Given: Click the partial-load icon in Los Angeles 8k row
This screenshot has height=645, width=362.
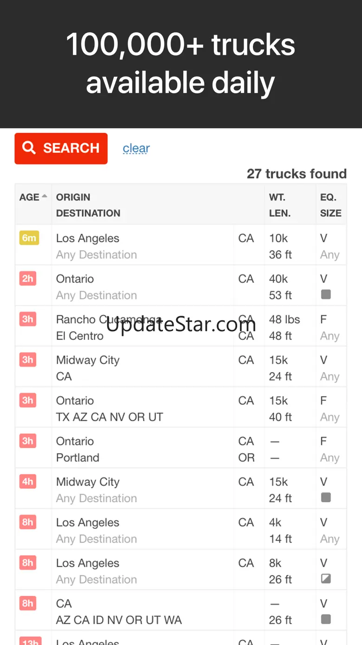Looking at the screenshot, I should coord(326,579).
